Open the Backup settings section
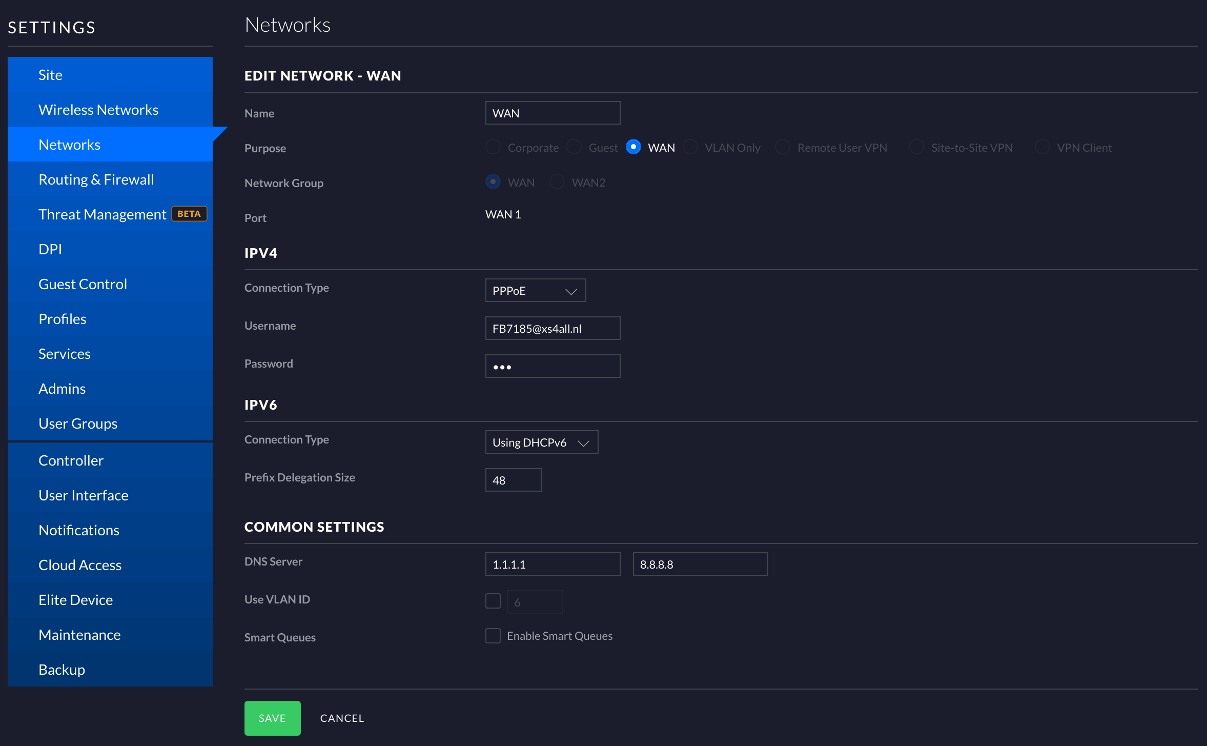Viewport: 1207px width, 746px height. [62, 669]
